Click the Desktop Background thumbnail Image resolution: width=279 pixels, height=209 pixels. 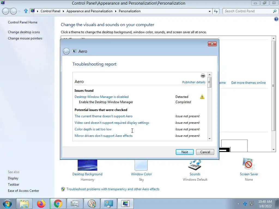[87, 165]
